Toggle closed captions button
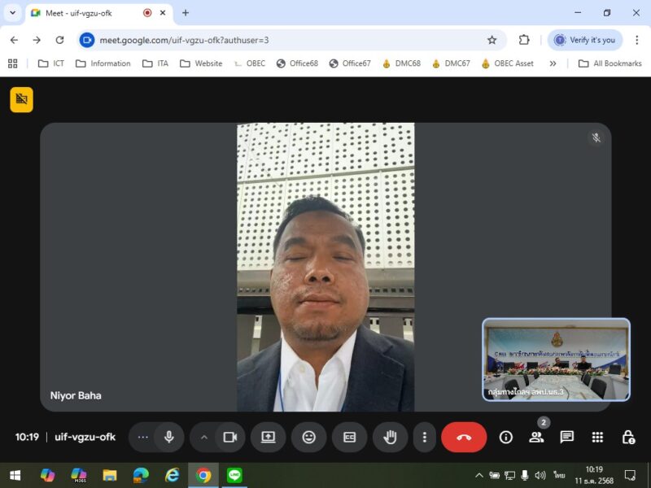 pos(349,437)
